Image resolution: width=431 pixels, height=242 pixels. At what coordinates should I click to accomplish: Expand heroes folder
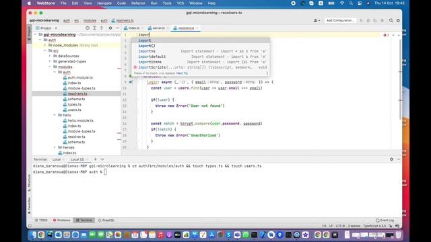[55, 147]
